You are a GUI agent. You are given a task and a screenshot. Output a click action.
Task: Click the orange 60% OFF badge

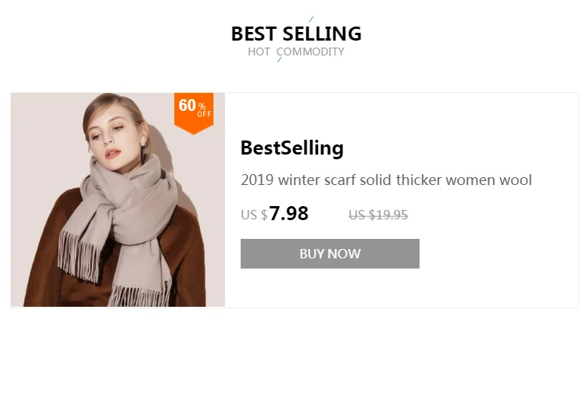point(193,111)
